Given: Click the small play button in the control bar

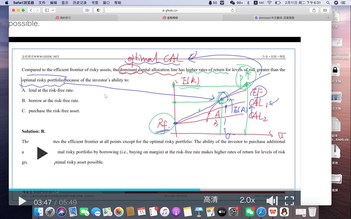Looking at the screenshot, I should [23, 201].
